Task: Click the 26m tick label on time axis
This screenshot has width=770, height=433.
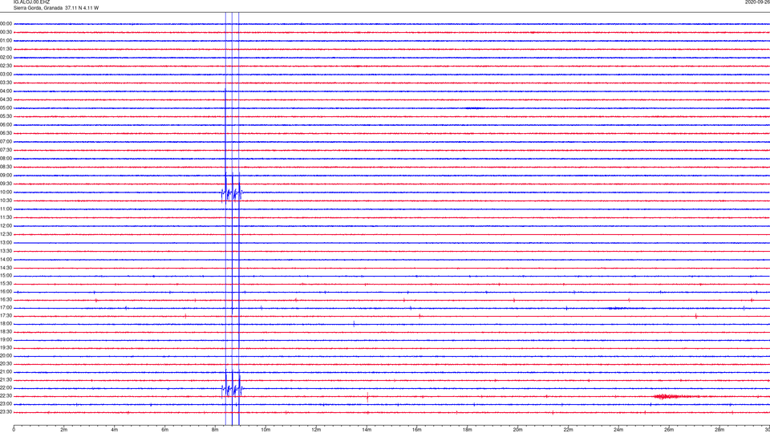Action: coord(669,430)
